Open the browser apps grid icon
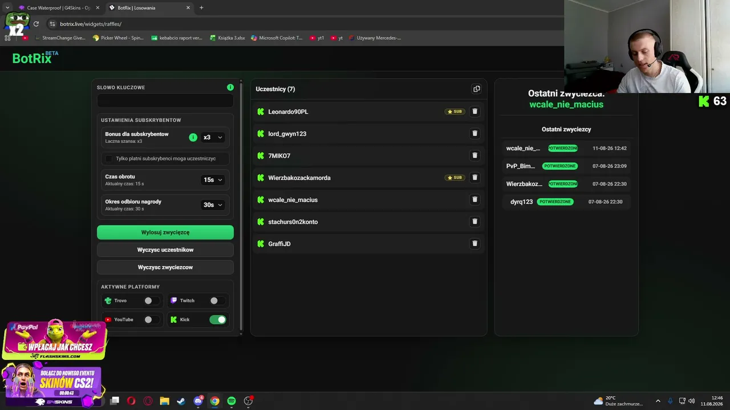 7,38
